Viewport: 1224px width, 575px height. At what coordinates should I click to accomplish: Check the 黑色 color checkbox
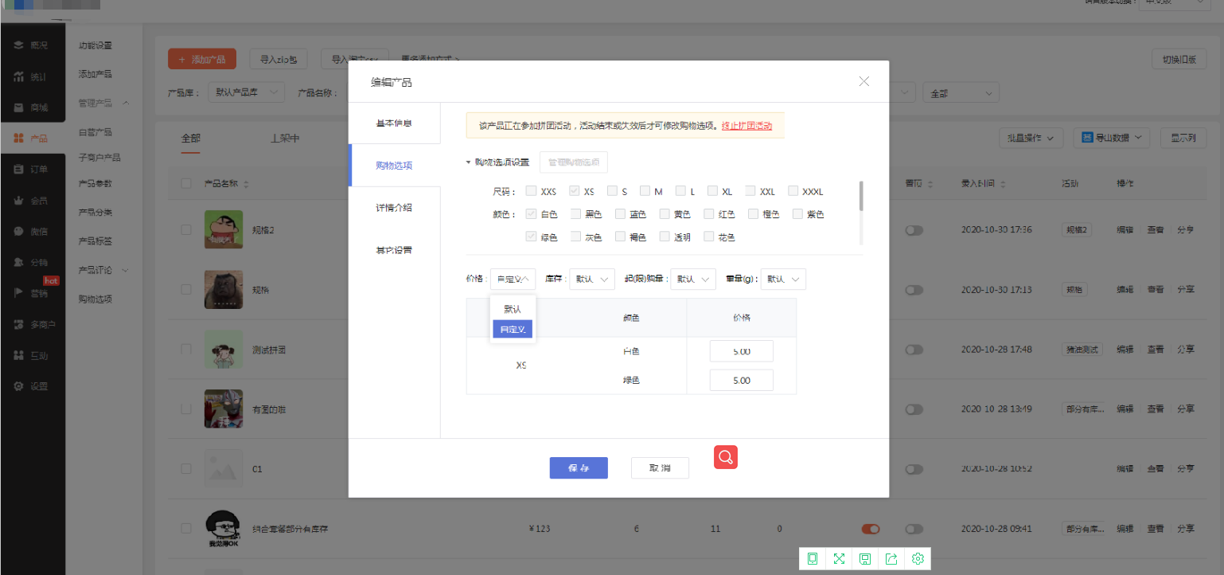(x=575, y=214)
